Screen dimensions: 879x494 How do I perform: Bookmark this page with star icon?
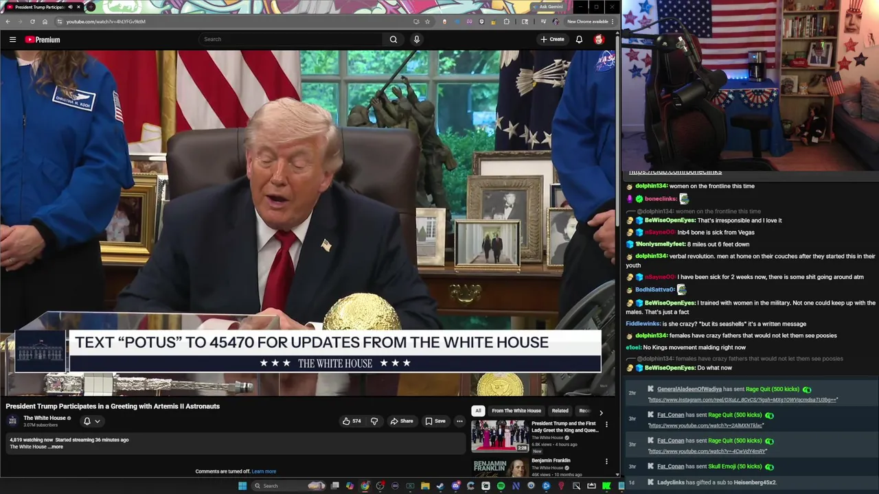click(427, 21)
